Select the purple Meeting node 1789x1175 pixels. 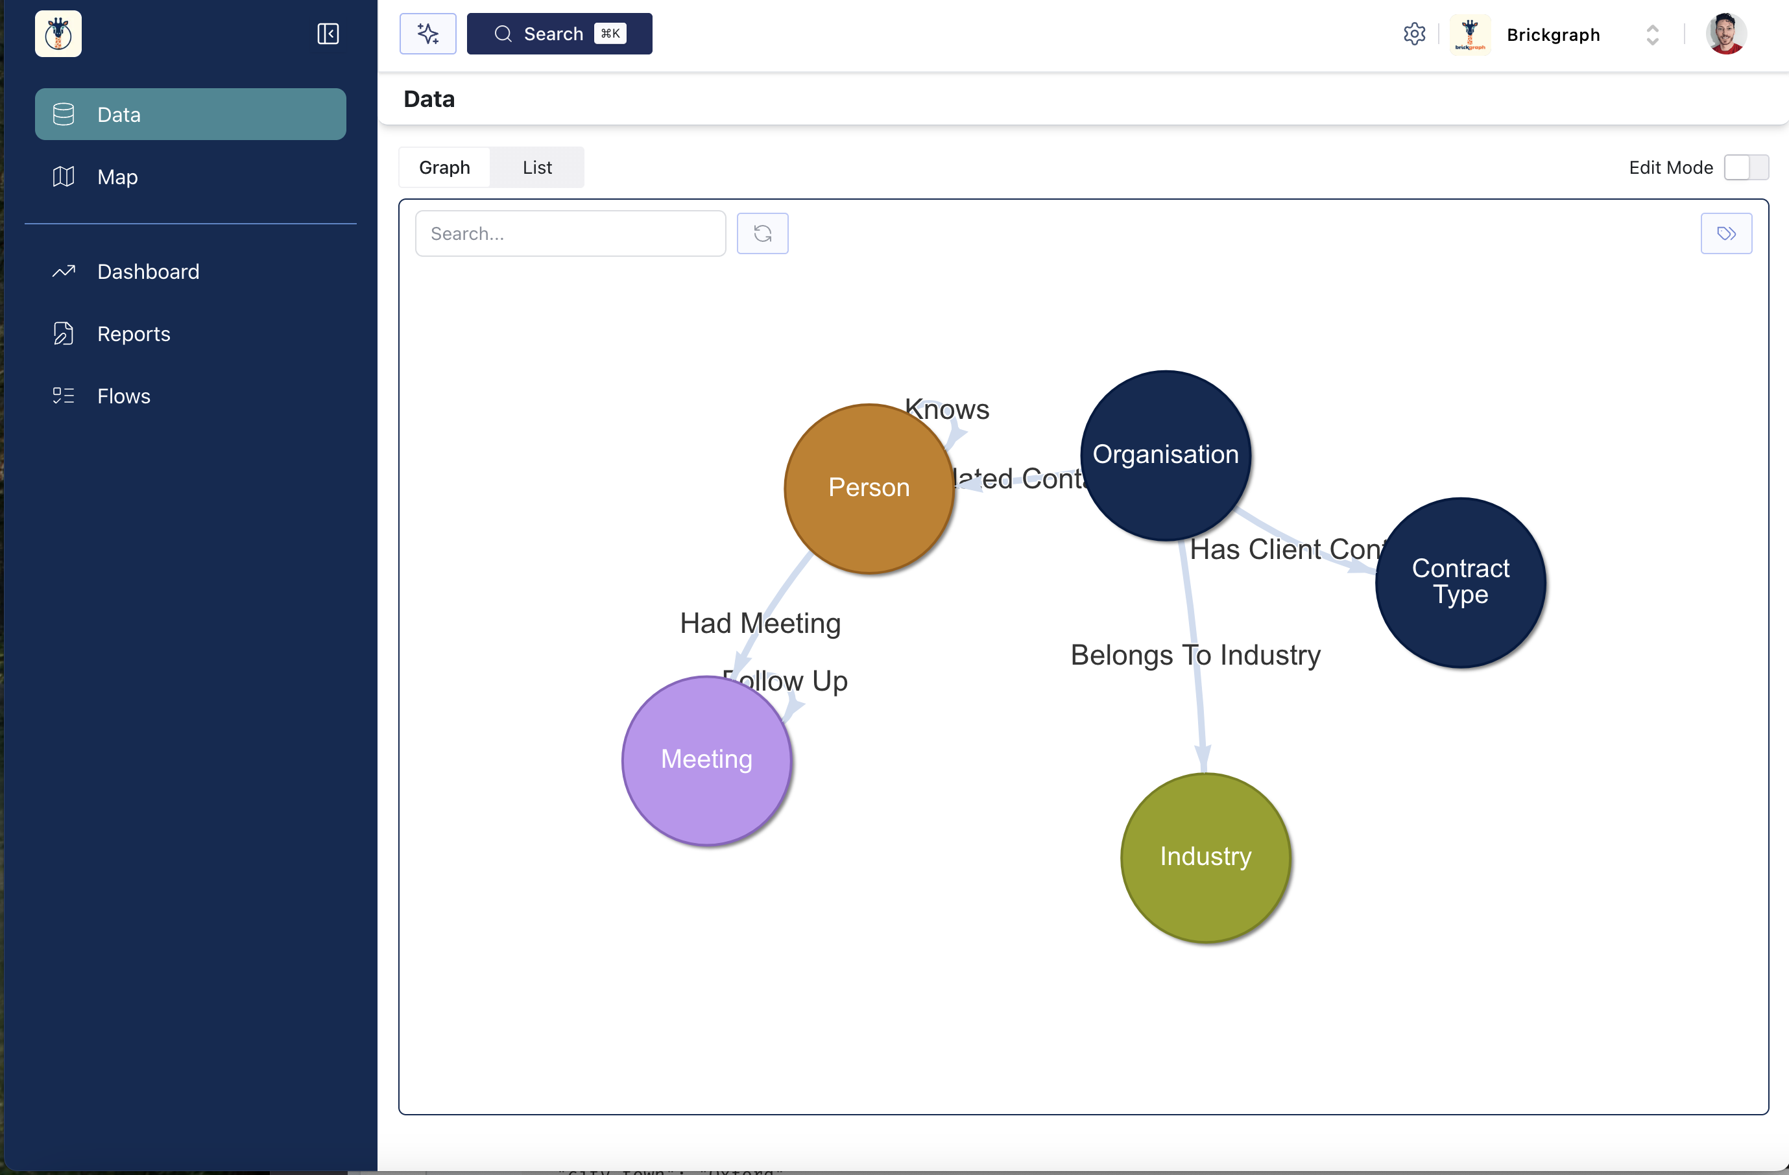tap(706, 759)
